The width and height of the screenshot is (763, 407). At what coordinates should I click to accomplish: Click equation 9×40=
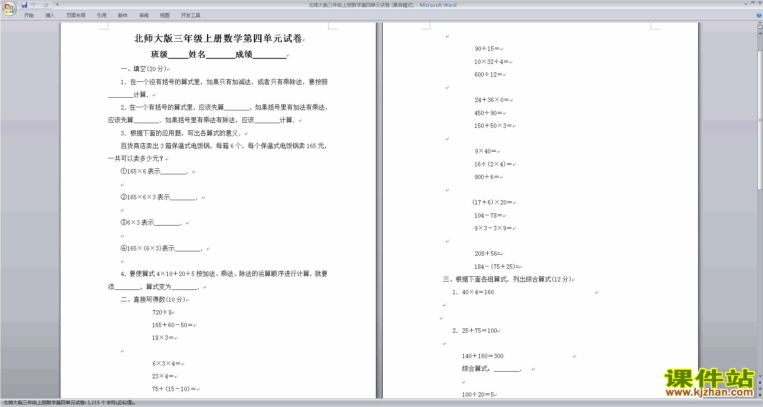coord(486,151)
